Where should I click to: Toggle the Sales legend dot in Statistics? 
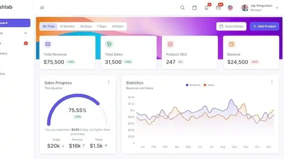(x=205, y=85)
